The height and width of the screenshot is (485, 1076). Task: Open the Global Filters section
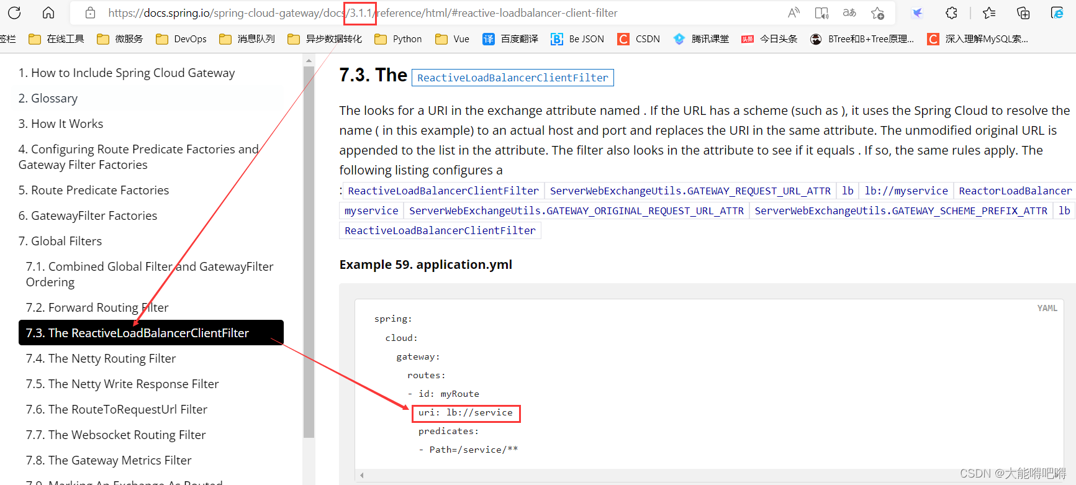(60, 241)
